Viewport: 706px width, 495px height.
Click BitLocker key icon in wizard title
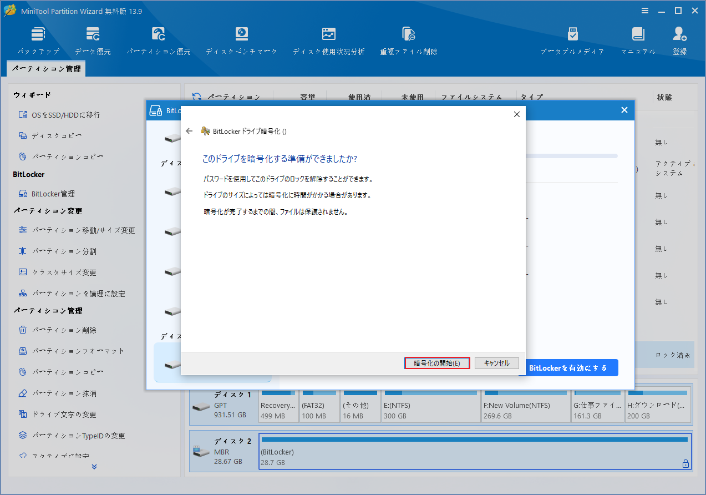click(x=205, y=131)
